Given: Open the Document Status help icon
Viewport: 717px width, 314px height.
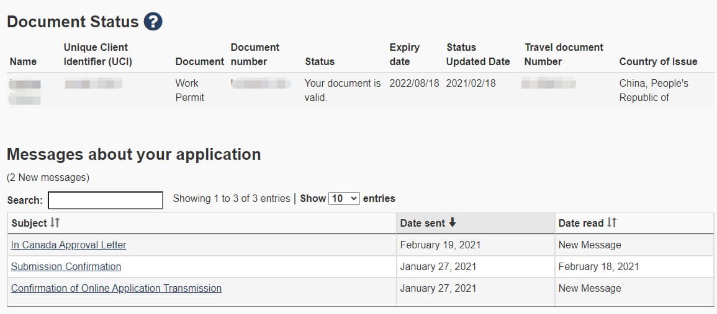Looking at the screenshot, I should (153, 22).
